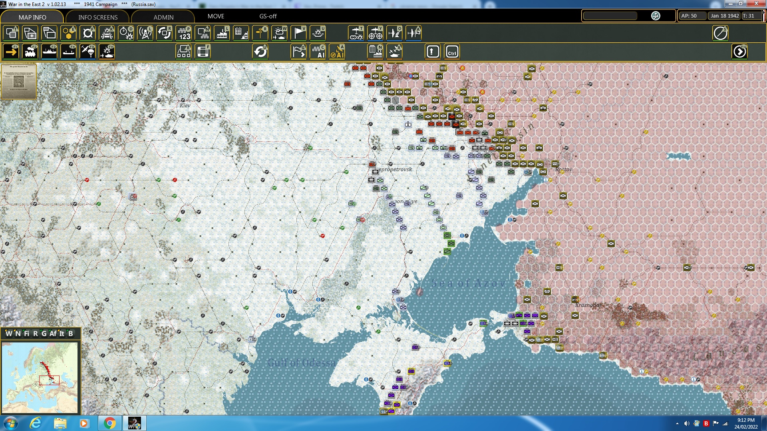Click the explosion battle sites icon (U)
Image resolution: width=767 pixels, height=431 pixels.
[x=318, y=33]
